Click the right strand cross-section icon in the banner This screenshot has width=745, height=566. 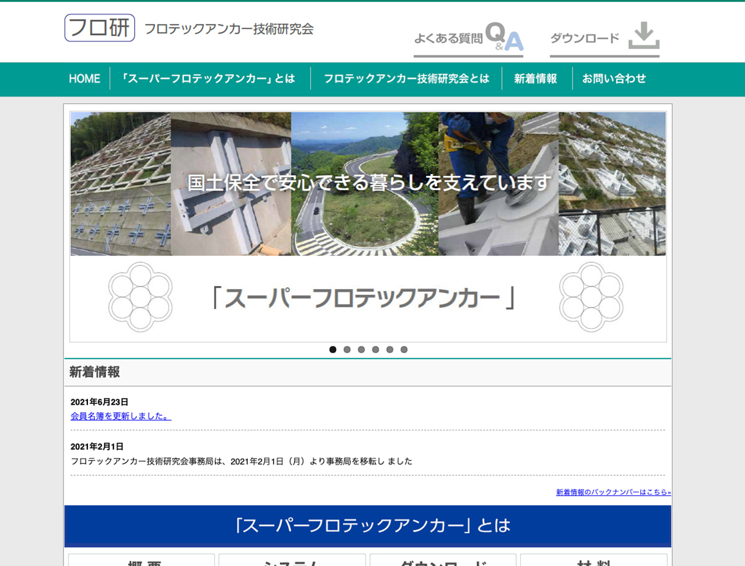[591, 297]
